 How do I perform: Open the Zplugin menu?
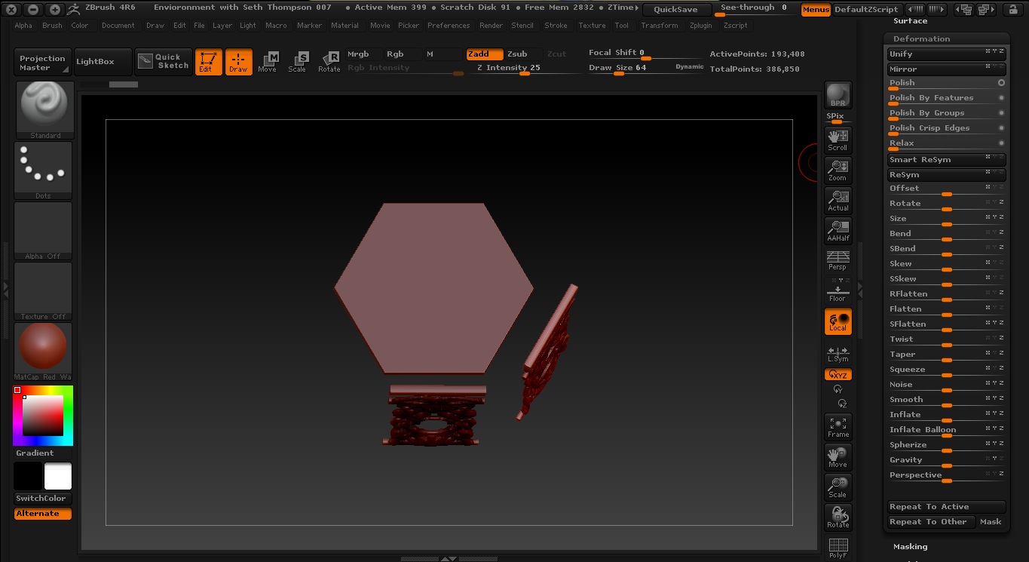click(x=700, y=26)
